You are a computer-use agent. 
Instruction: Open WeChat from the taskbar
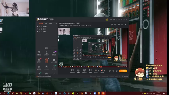(30, 93)
